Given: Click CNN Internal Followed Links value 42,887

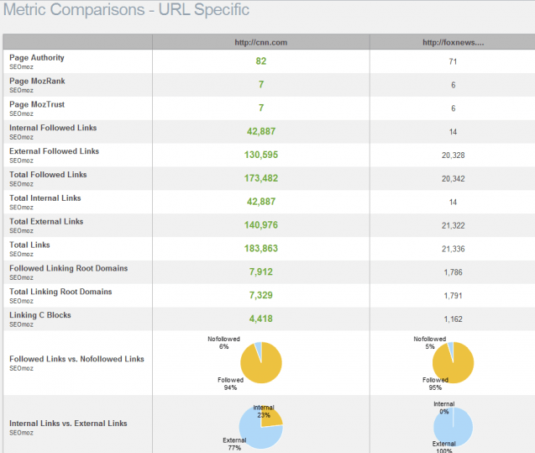Looking at the screenshot, I should pos(261,131).
